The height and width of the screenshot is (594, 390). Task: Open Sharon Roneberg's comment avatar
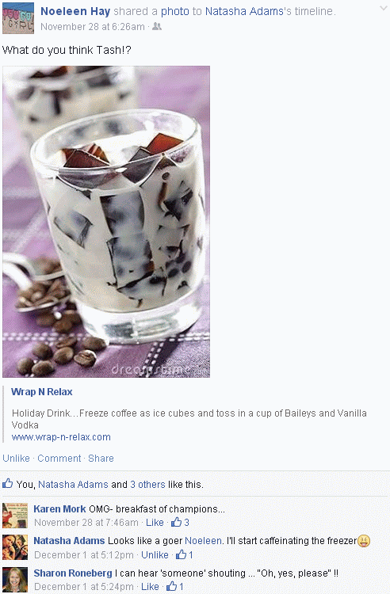click(x=15, y=580)
